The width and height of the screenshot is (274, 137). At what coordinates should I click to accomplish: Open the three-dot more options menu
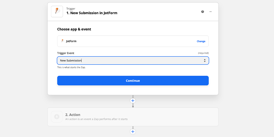click(x=211, y=12)
